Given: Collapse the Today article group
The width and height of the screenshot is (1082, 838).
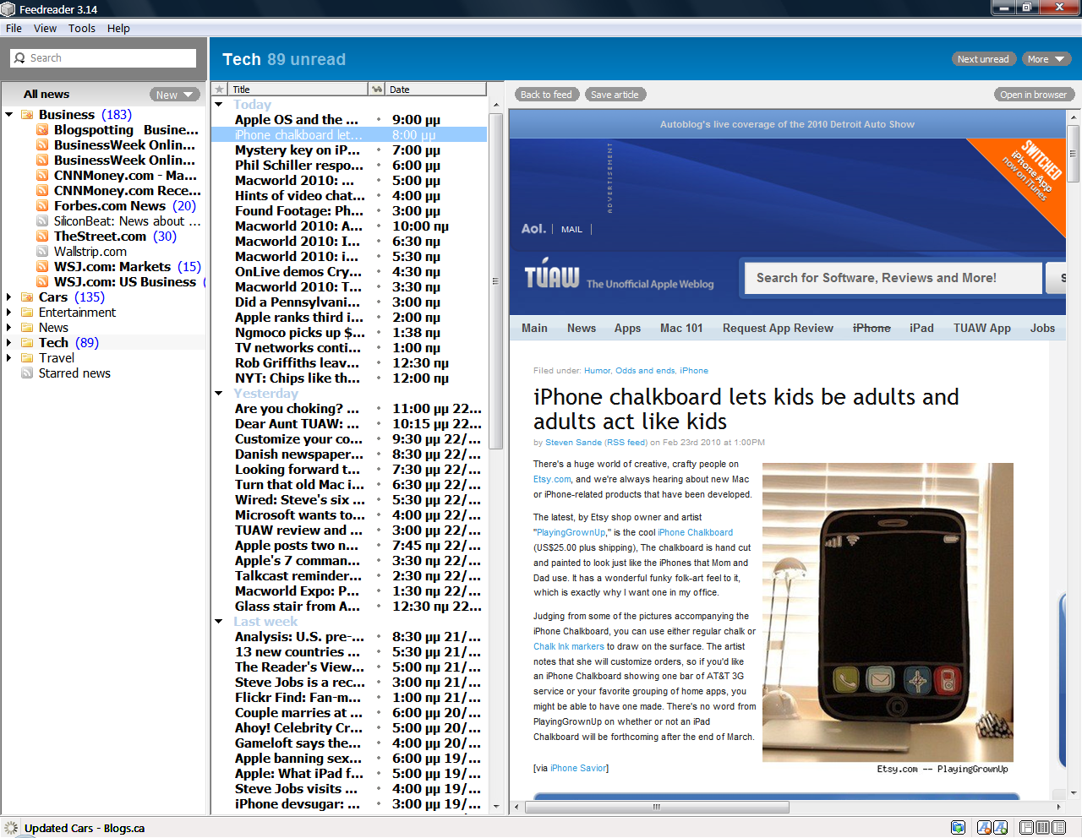Looking at the screenshot, I should point(219,105).
